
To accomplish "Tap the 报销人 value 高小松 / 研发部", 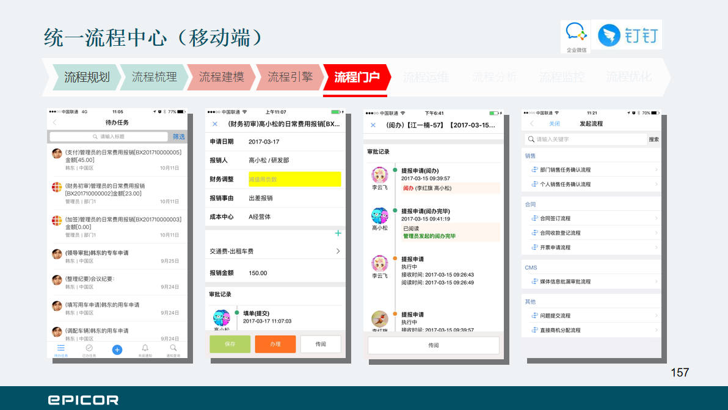I will (x=269, y=160).
